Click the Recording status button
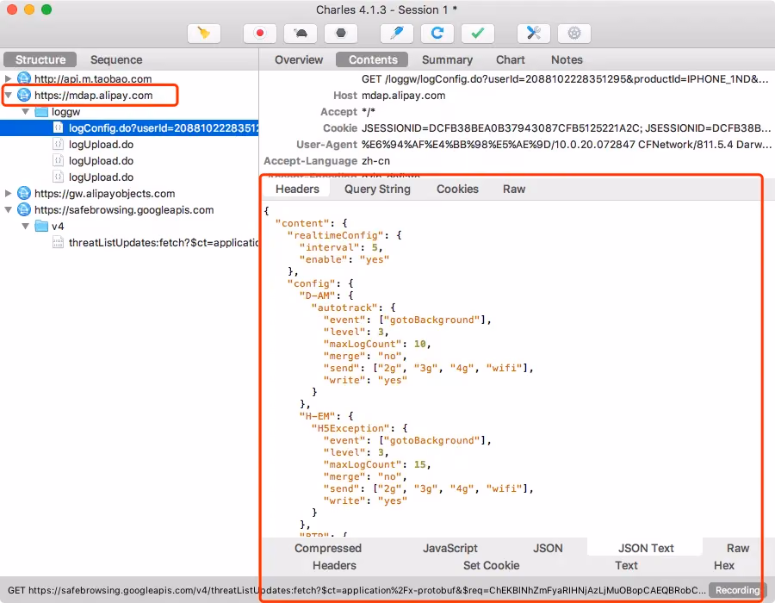The height and width of the screenshot is (603, 775). 737,590
